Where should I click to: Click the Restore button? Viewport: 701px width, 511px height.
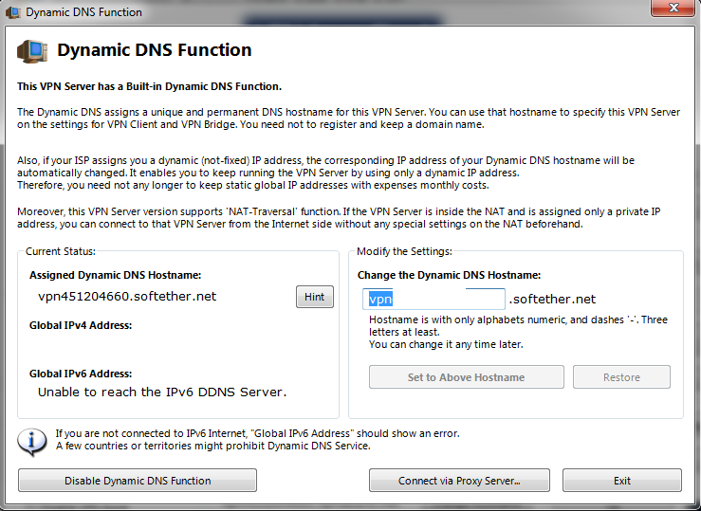coord(621,377)
